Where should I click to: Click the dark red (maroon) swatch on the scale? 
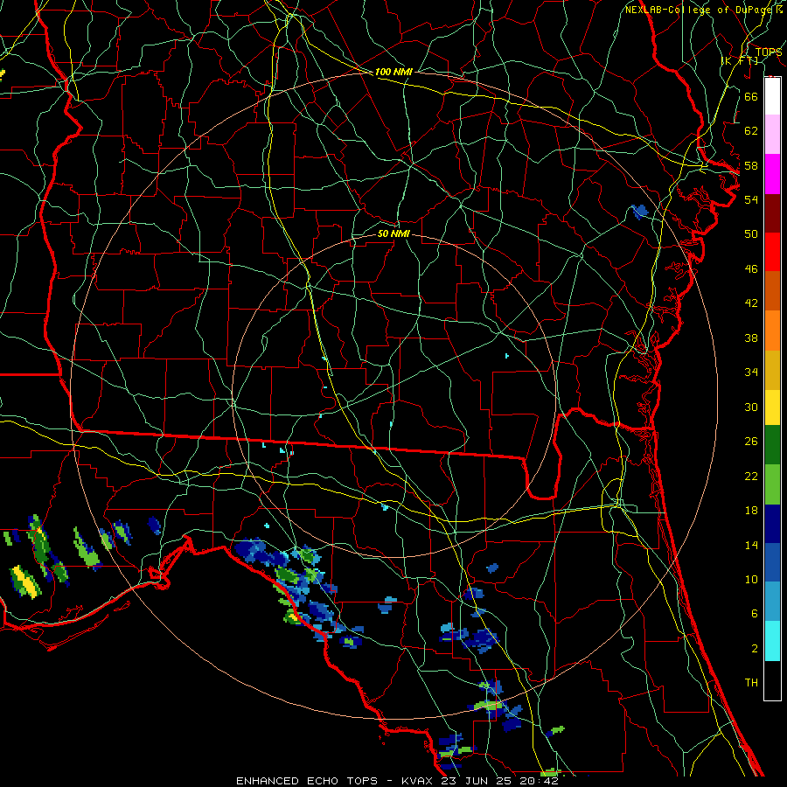[x=772, y=212]
